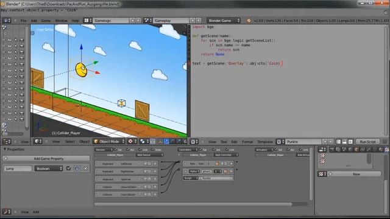This screenshot has width=390, height=219.
Task: Click the Punkte text name field
Action: click(x=303, y=142)
